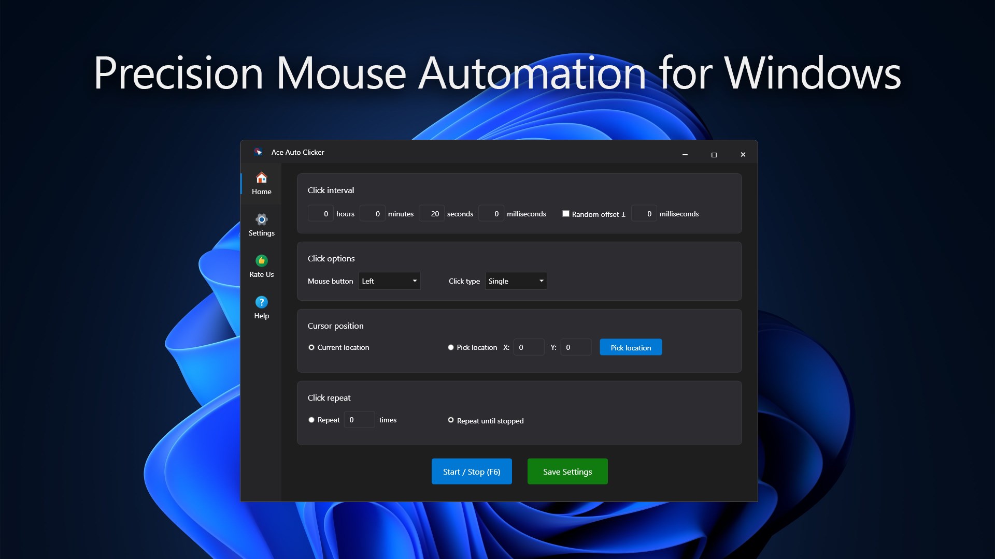Viewport: 995px width, 559px height.
Task: Click the green Save Settings button
Action: click(x=567, y=472)
